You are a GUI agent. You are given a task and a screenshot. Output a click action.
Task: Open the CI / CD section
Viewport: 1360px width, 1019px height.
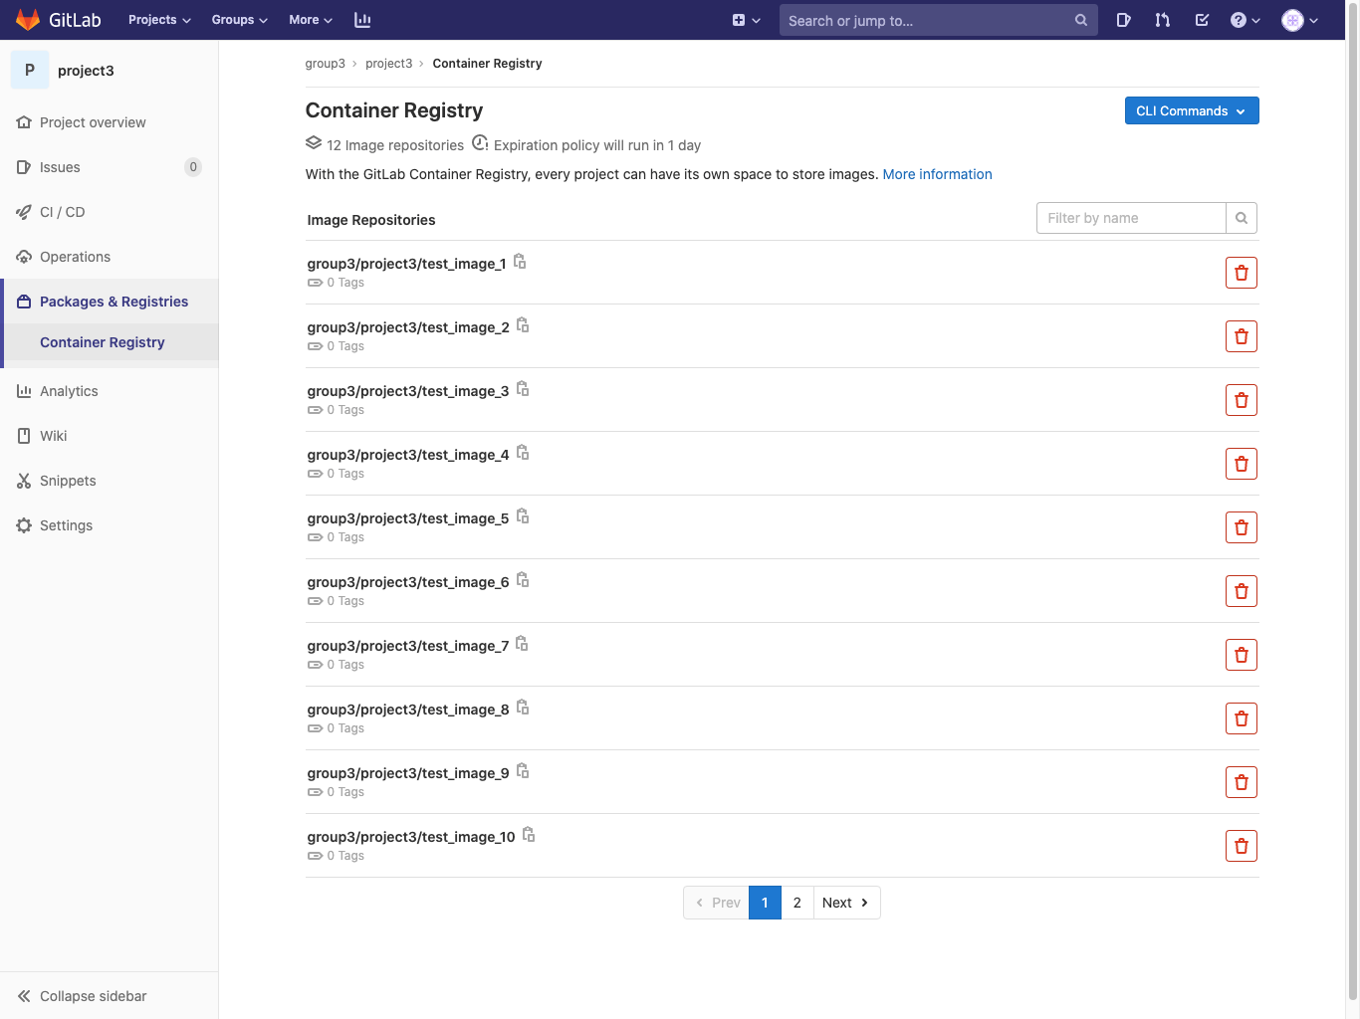pos(62,211)
